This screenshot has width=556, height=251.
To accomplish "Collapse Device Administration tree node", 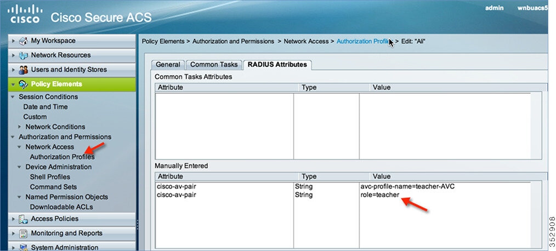I will point(20,167).
